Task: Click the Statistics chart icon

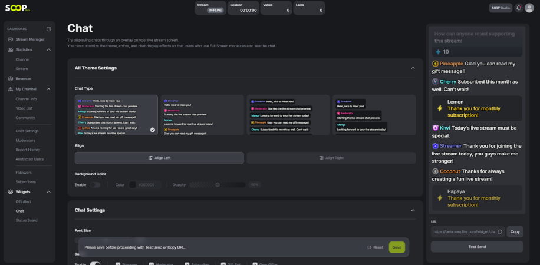Action: [x=11, y=49]
